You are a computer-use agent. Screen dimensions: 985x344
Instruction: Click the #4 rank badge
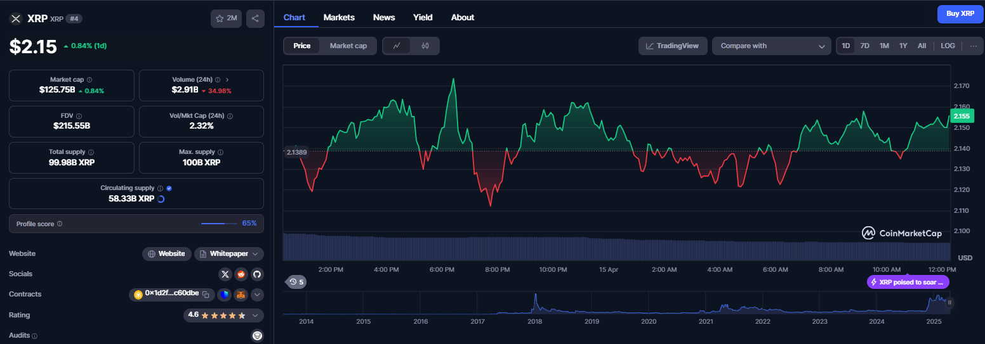pyautogui.click(x=74, y=18)
